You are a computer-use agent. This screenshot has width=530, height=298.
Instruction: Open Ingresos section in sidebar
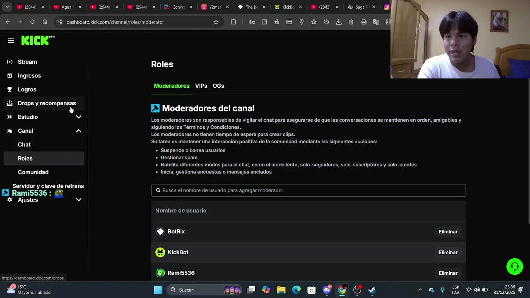pos(29,76)
